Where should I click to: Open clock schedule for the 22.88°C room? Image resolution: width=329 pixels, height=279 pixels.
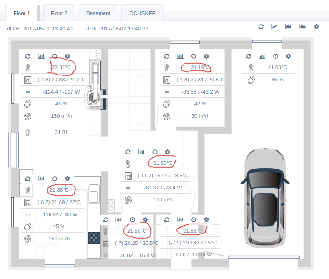pyautogui.click(x=55, y=179)
